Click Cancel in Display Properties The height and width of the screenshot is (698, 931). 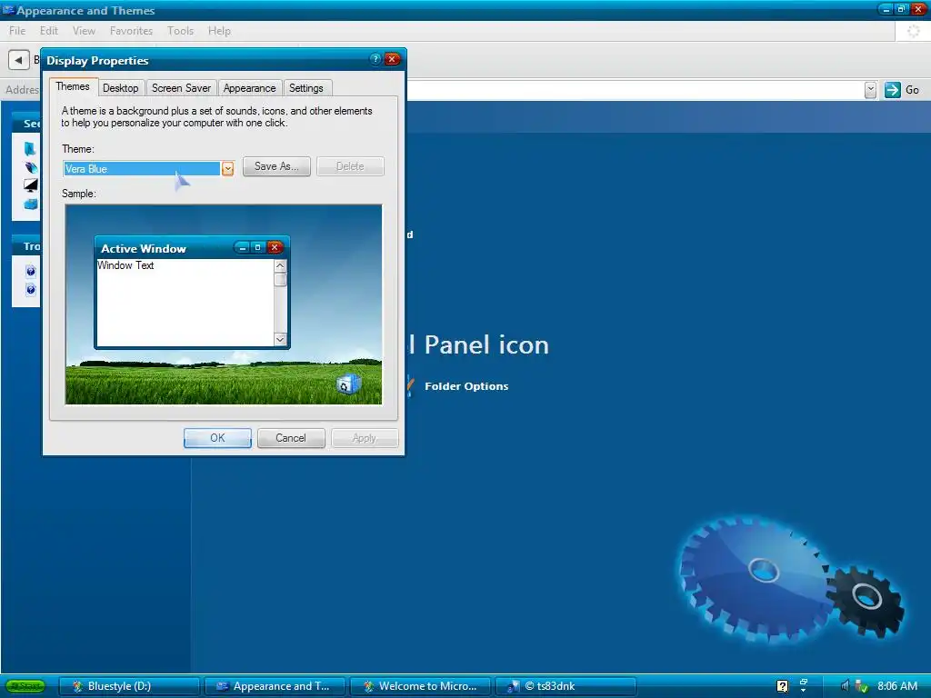coord(291,438)
